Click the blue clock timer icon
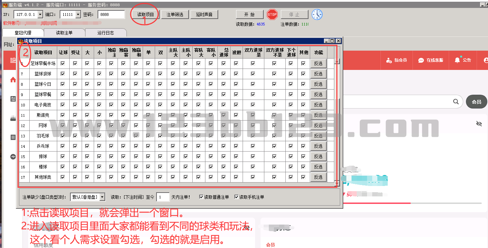The width and height of the screenshot is (488, 248). pos(317,14)
